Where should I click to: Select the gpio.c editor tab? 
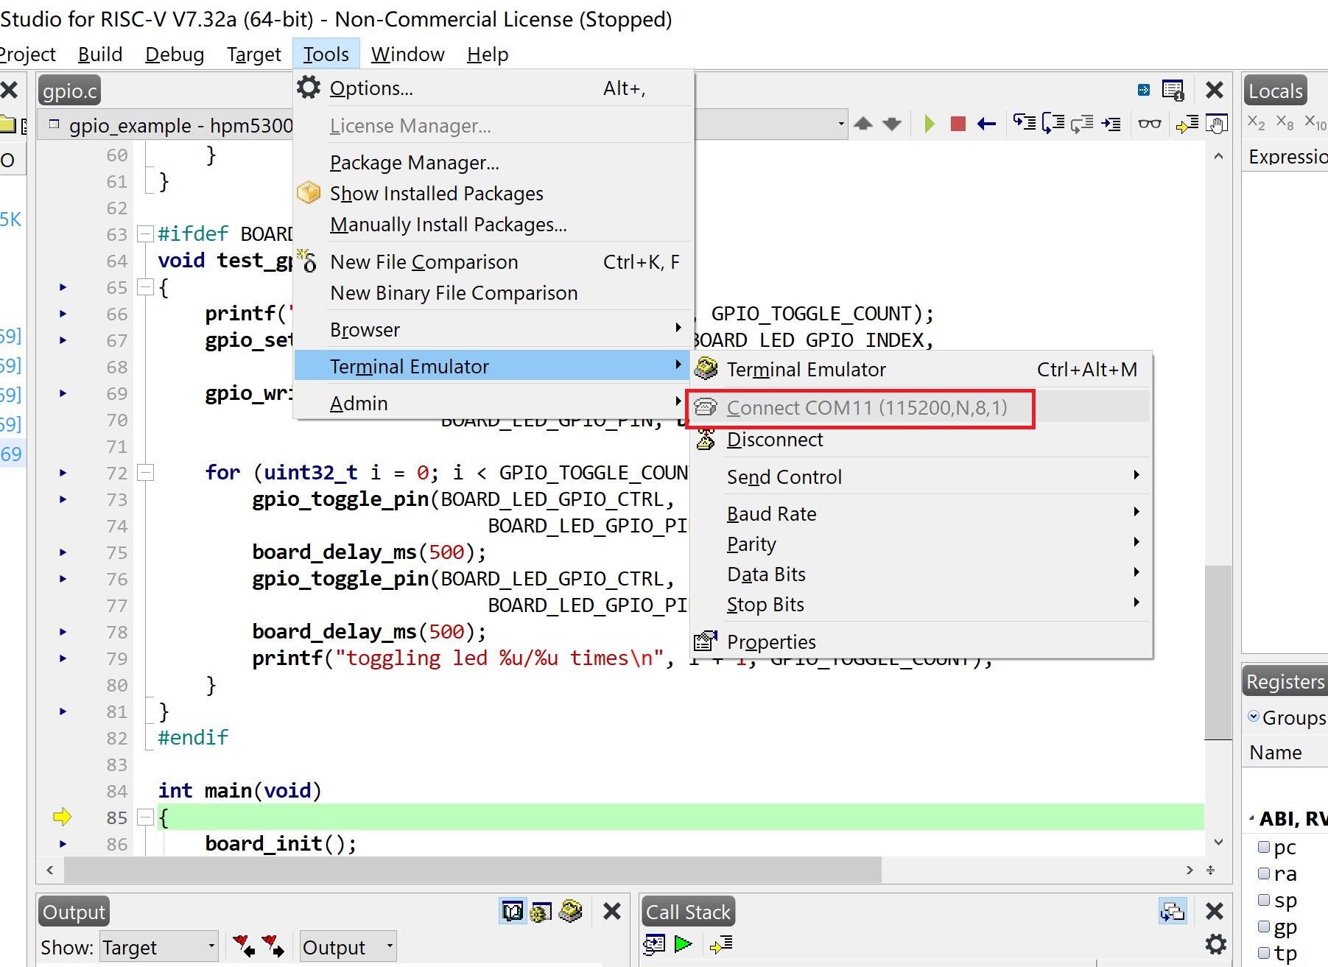(70, 91)
